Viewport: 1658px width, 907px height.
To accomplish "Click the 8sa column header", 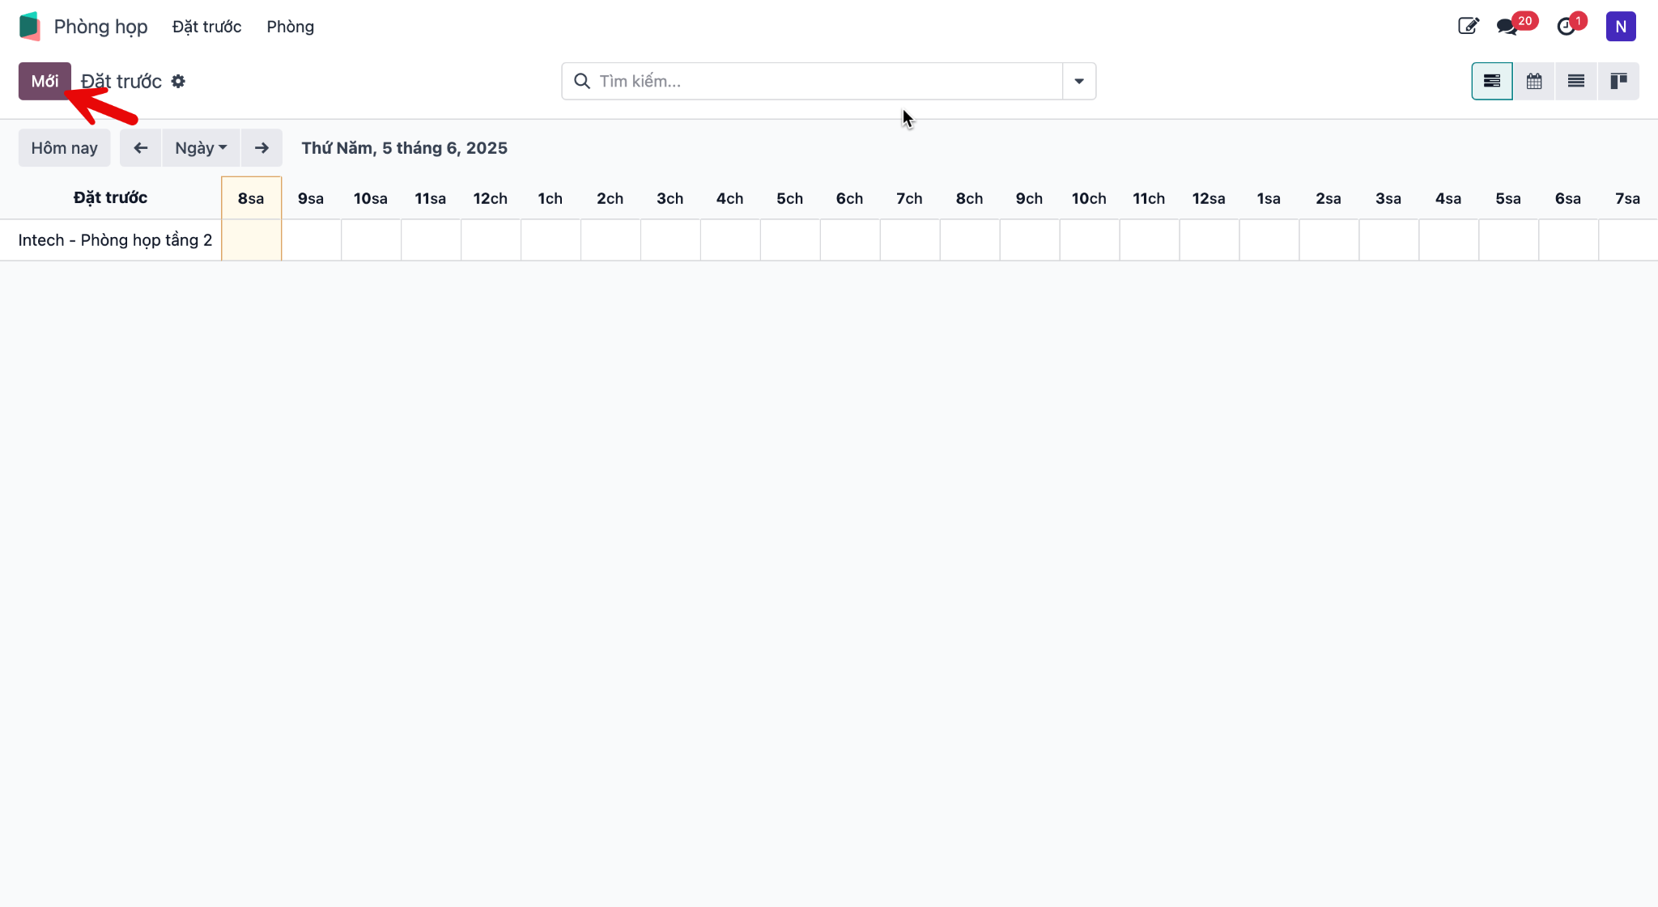I will click(x=251, y=198).
